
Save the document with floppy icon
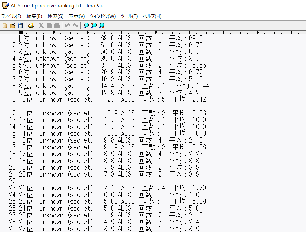pyautogui.click(x=20, y=26)
